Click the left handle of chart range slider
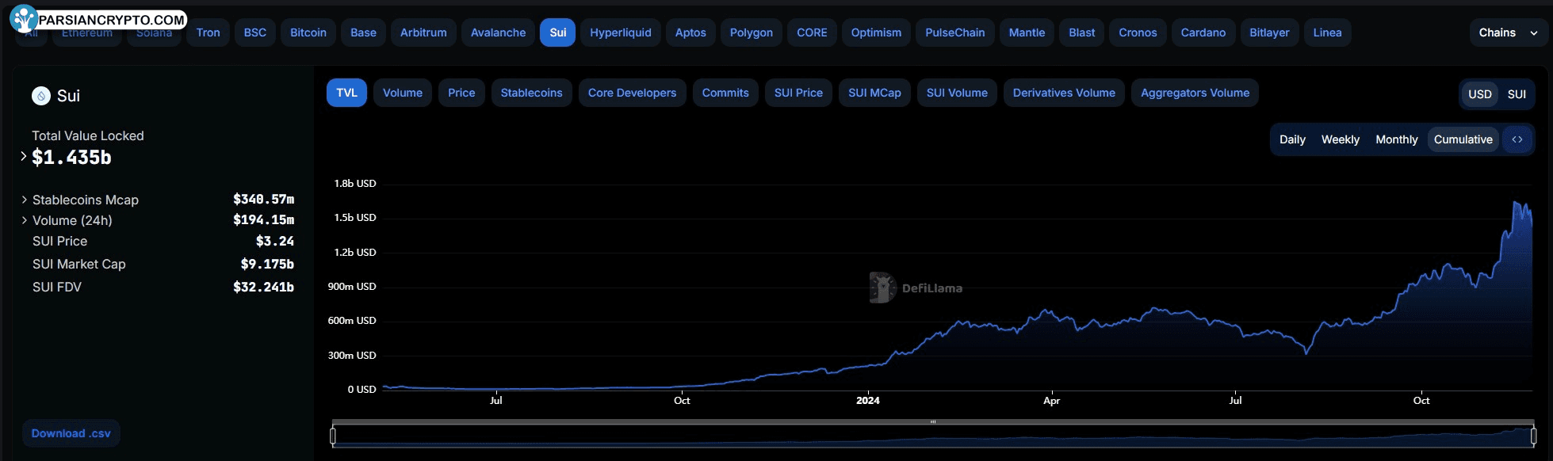1553x461 pixels. (333, 436)
